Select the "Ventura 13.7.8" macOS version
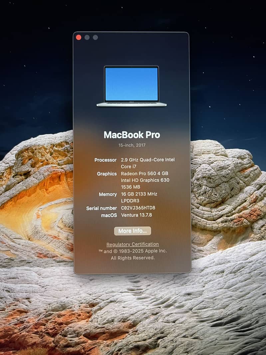The image size is (266, 355). [136, 215]
